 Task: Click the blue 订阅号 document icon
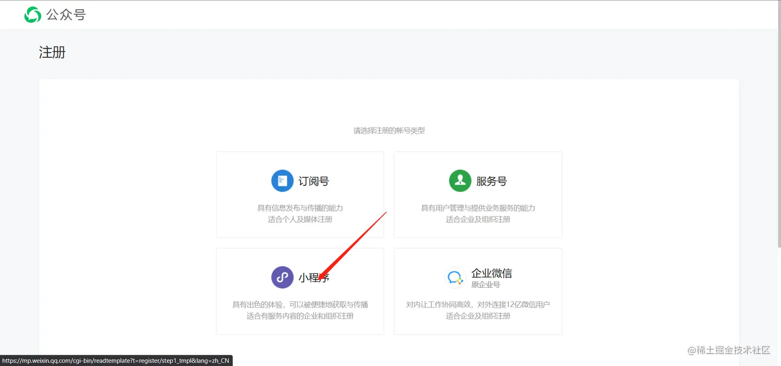pos(282,181)
